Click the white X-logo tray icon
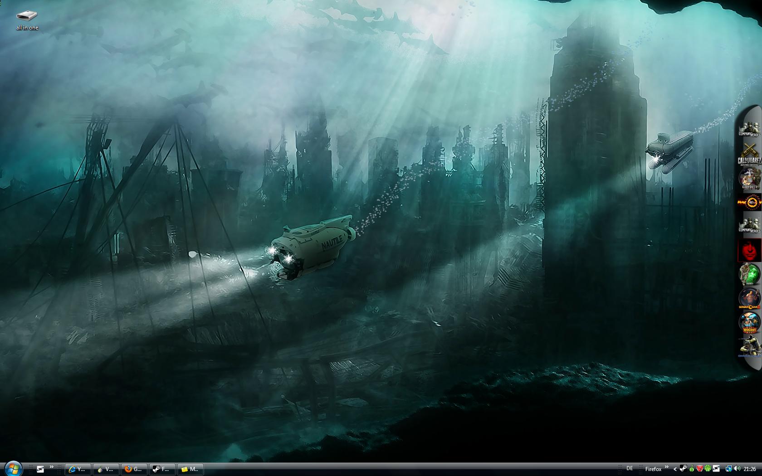Screen dimensions: 762x476 coord(716,469)
